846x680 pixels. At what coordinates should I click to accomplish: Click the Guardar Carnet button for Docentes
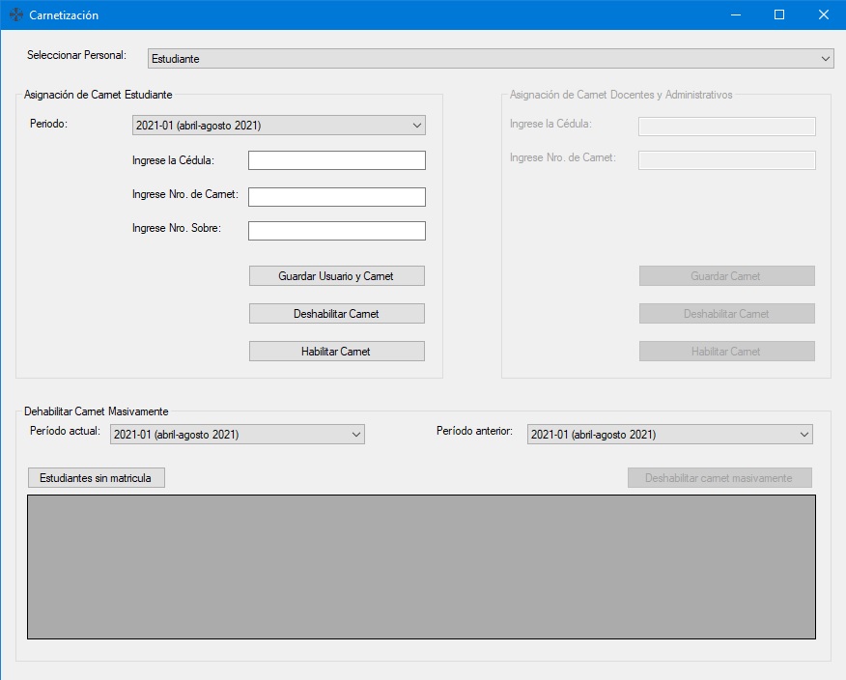tap(726, 276)
